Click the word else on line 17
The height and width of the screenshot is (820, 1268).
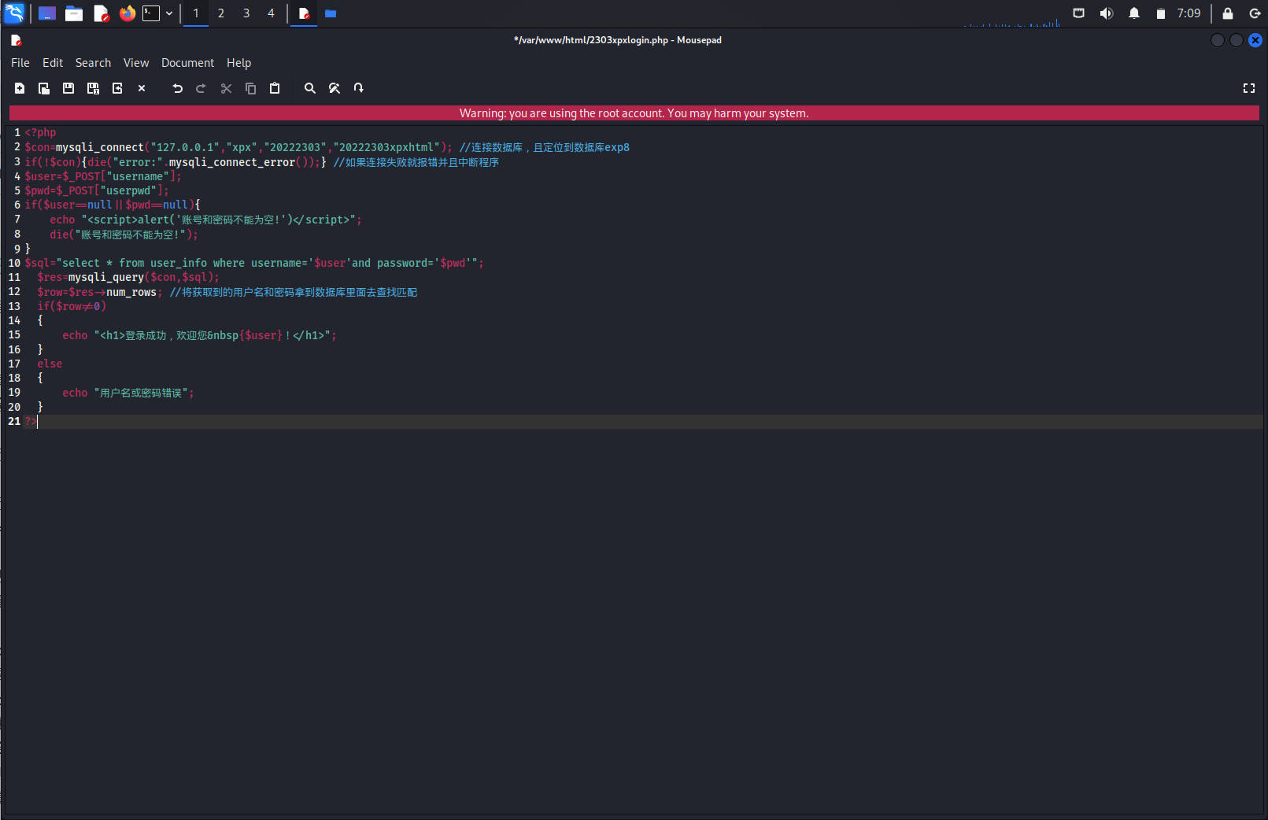(x=50, y=364)
